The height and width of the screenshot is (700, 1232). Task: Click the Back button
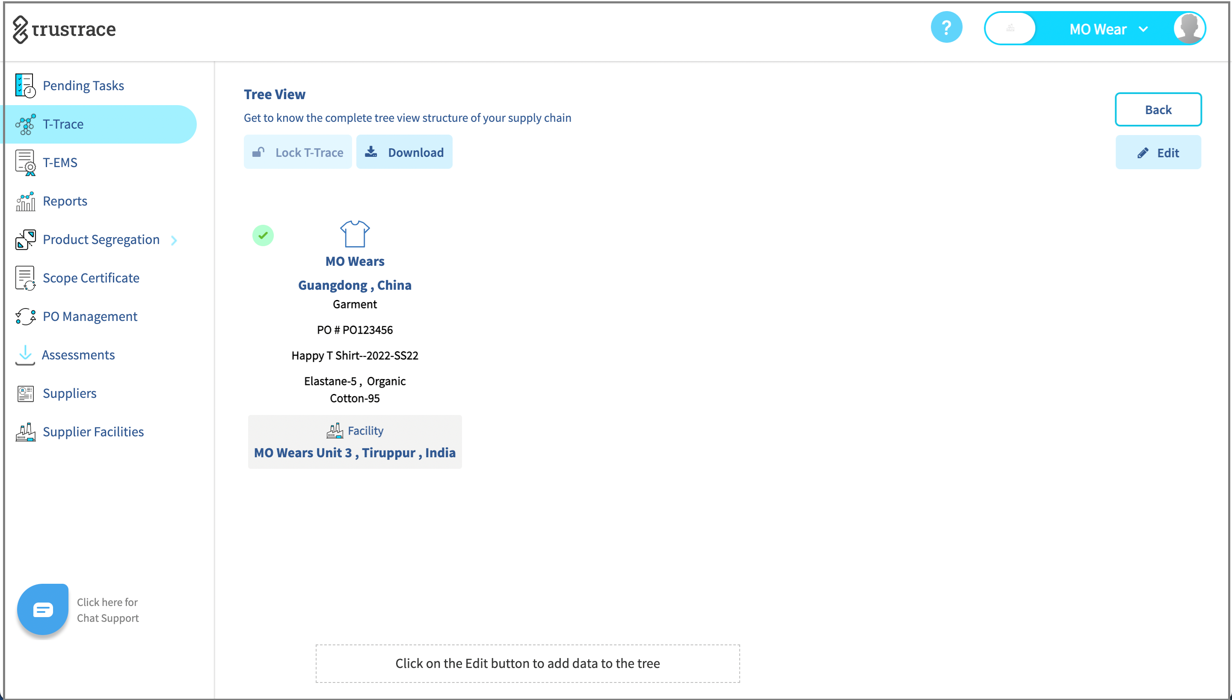[x=1158, y=109]
